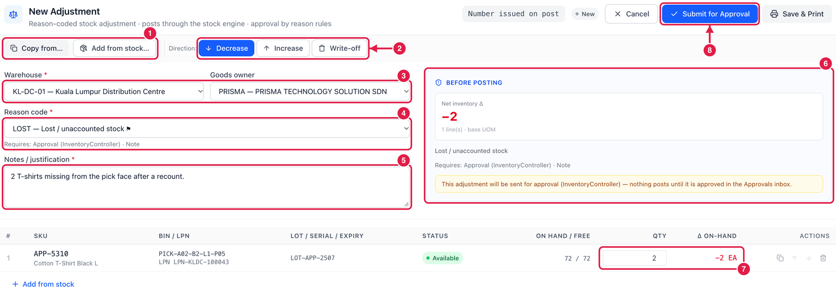Click the STATUS column header
Screen dimensions: 836x289
[435, 236]
